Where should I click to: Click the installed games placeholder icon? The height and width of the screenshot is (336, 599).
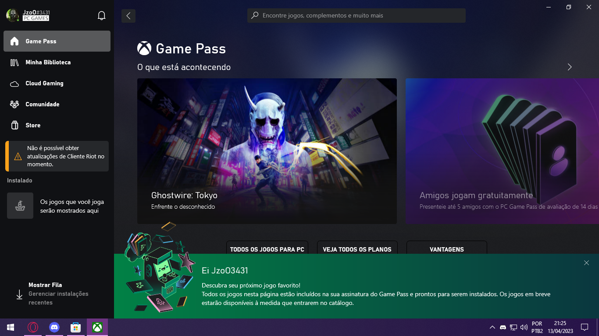[20, 206]
